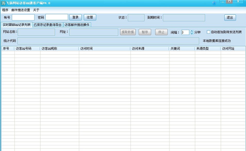Click the 停止 stop button
The image size is (246, 151).
161,32
